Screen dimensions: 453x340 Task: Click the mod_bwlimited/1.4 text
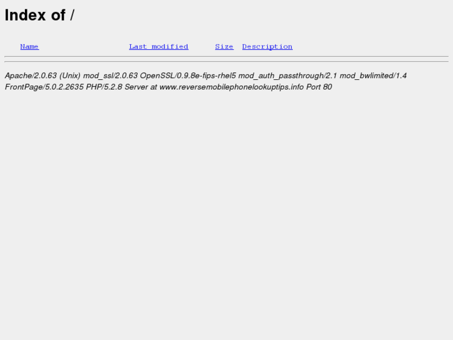[x=373, y=76]
